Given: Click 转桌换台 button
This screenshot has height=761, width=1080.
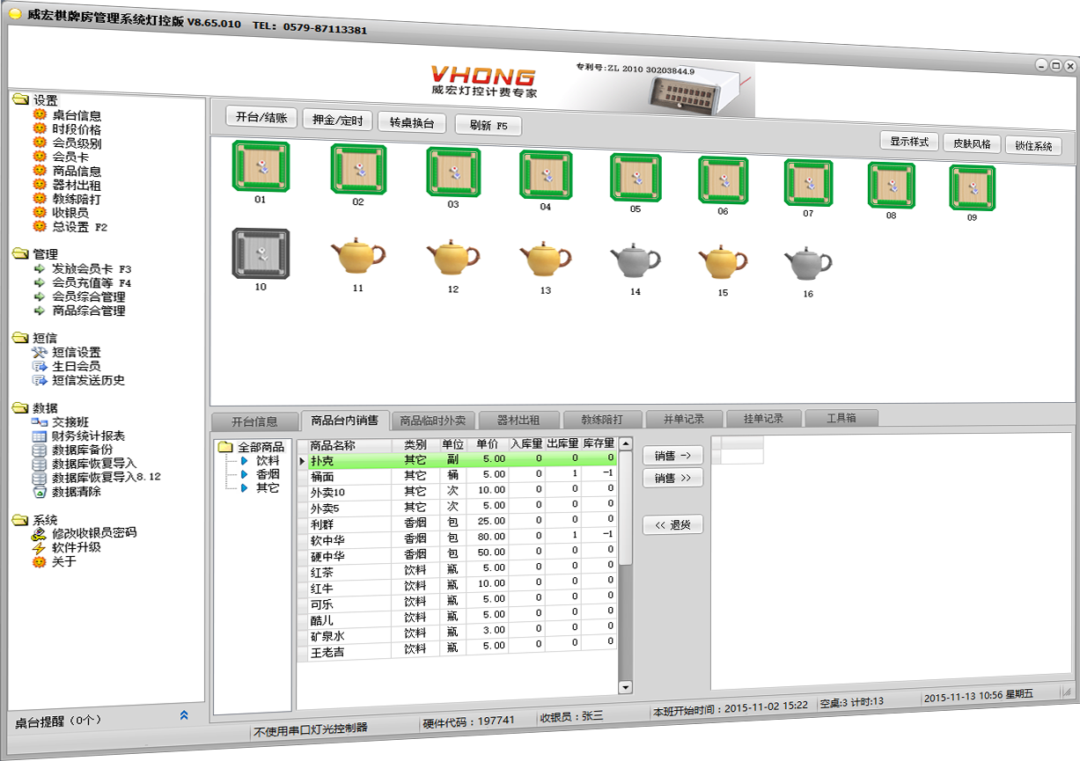Looking at the screenshot, I should [x=412, y=123].
